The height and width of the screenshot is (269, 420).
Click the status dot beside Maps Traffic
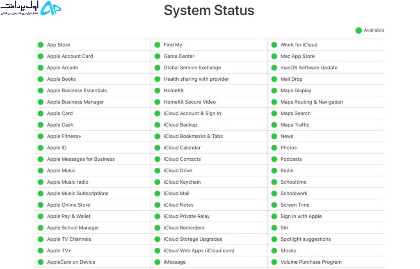click(274, 125)
